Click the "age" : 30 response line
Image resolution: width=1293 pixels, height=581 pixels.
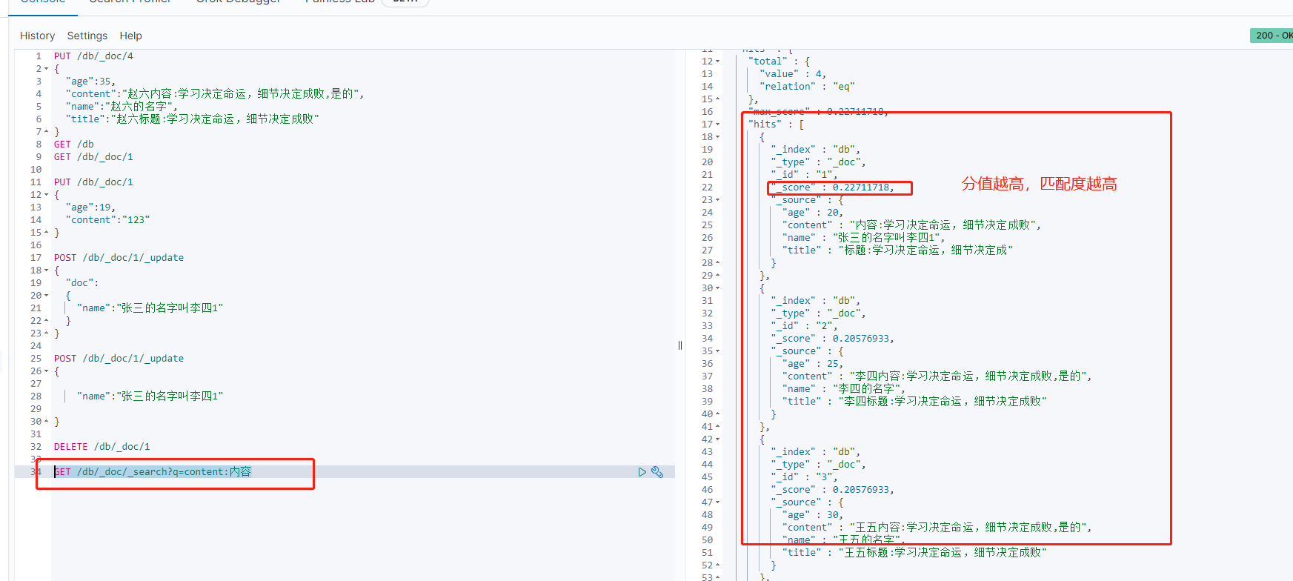coord(813,515)
